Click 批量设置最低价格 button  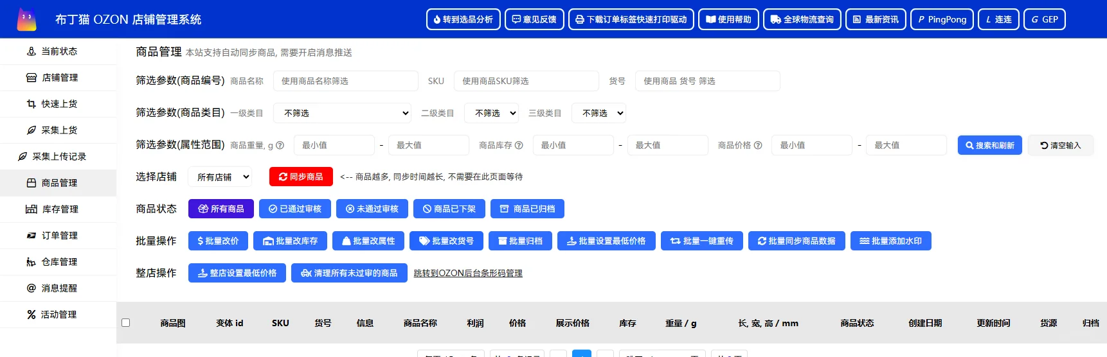coord(606,241)
